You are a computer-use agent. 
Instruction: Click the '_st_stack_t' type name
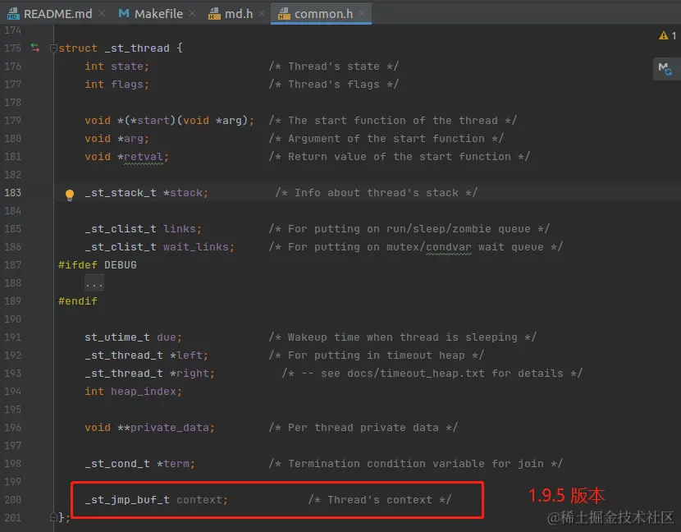pos(121,193)
